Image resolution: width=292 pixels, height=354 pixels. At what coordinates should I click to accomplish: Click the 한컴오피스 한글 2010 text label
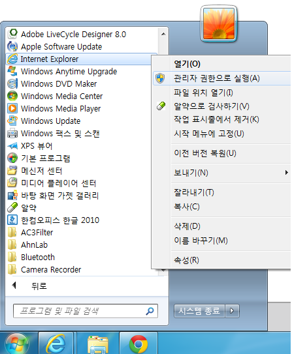pyautogui.click(x=60, y=220)
